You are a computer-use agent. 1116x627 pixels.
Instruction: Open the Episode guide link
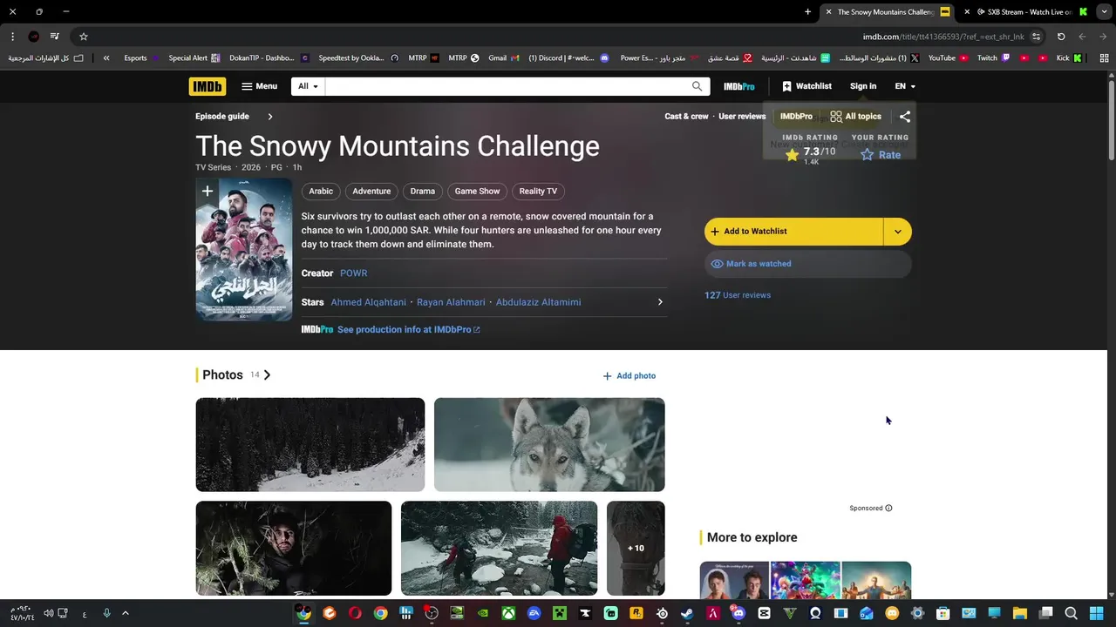222,116
